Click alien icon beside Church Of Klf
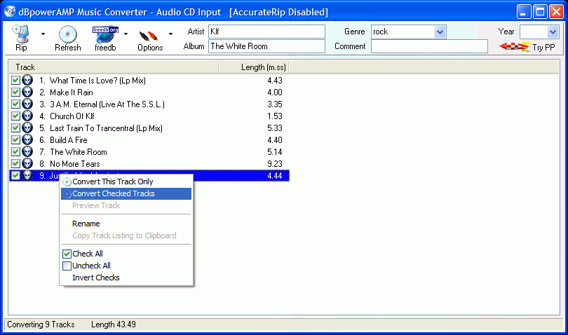Viewport: 568px width, 335px height. pos(27,116)
